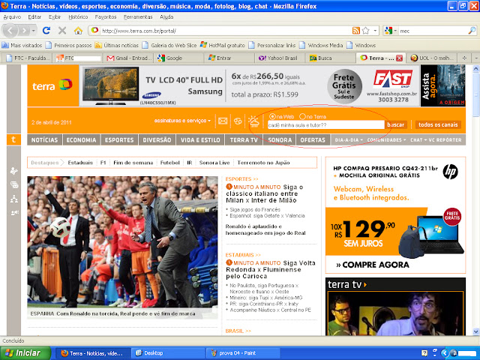480x360 pixels.
Task: Click the buscar button
Action: coord(395,124)
